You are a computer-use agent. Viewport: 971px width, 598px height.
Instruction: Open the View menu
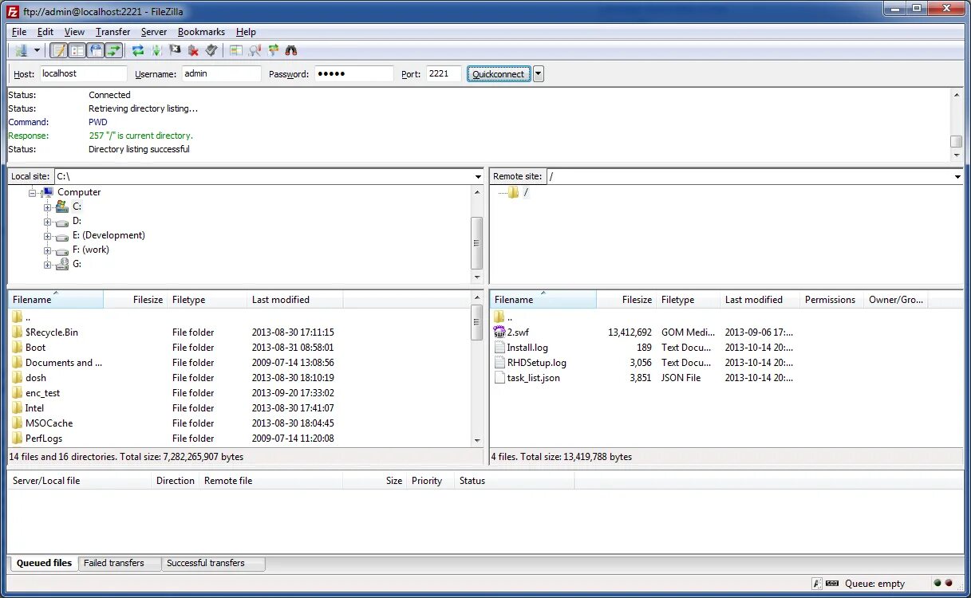coord(74,32)
